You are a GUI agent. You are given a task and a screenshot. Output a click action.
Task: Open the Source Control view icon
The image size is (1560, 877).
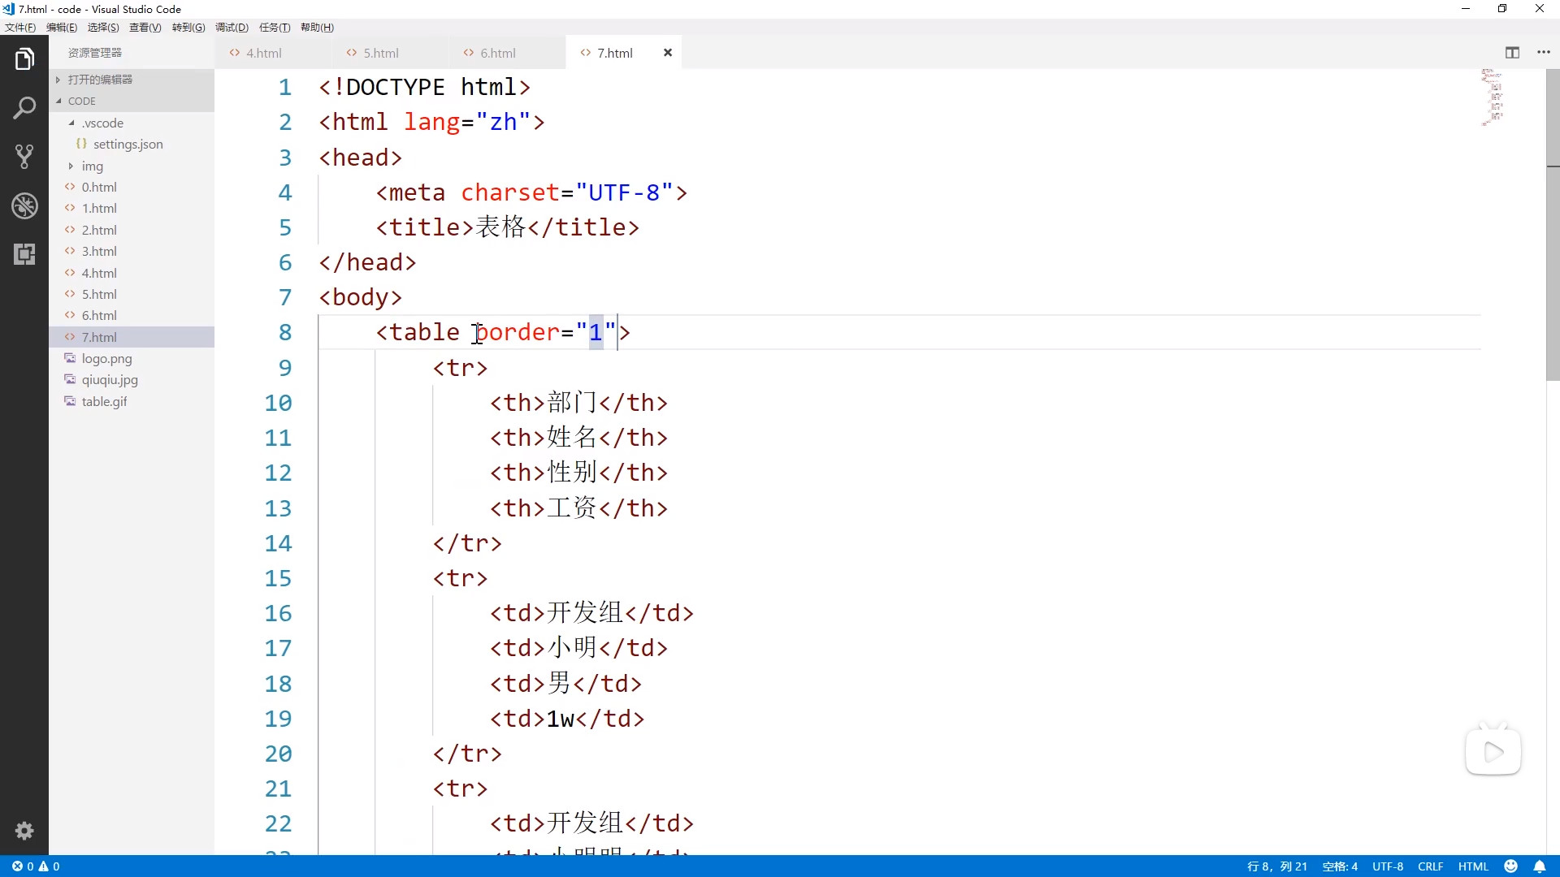(24, 157)
